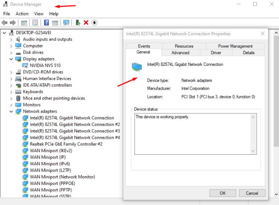The height and width of the screenshot is (205, 279).
Task: Click the Update driver toolbar icon
Action: click(78, 23)
